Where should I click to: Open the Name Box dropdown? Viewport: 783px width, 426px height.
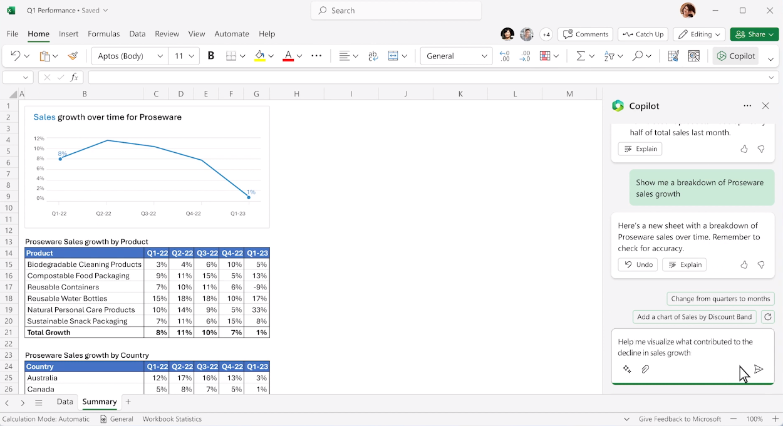click(26, 77)
